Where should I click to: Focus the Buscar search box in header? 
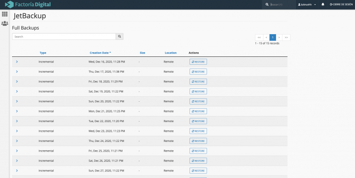279,5
